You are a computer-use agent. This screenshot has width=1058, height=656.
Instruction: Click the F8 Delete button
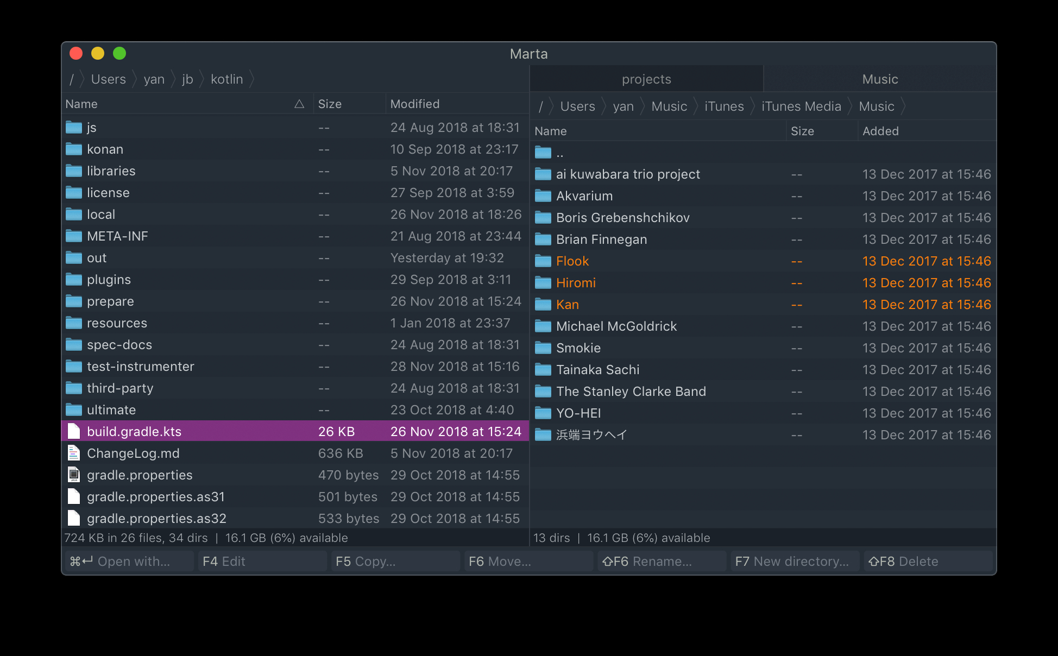[928, 561]
